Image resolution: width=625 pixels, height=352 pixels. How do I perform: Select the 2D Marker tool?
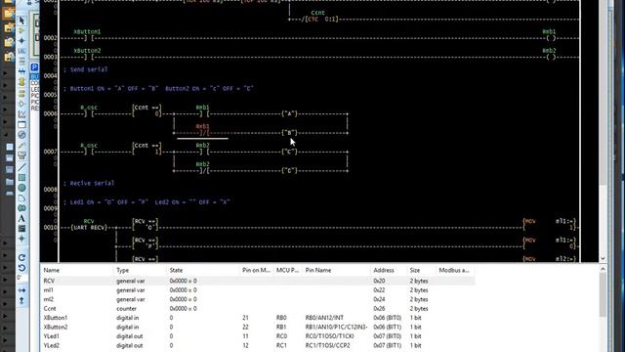pos(21,239)
